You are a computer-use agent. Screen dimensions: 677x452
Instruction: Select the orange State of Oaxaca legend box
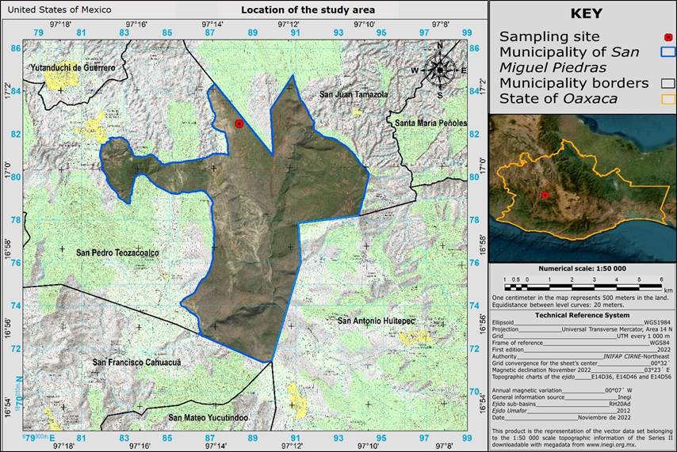coord(667,99)
